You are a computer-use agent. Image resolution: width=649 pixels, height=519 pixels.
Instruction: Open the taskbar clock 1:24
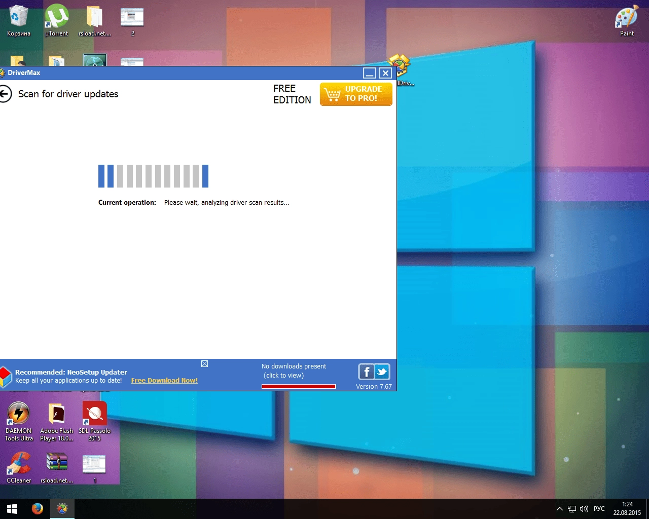point(627,508)
